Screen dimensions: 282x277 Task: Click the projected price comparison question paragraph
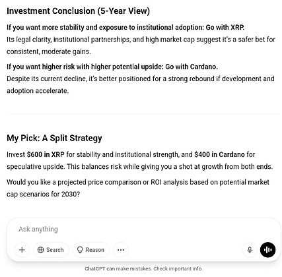coord(138,188)
